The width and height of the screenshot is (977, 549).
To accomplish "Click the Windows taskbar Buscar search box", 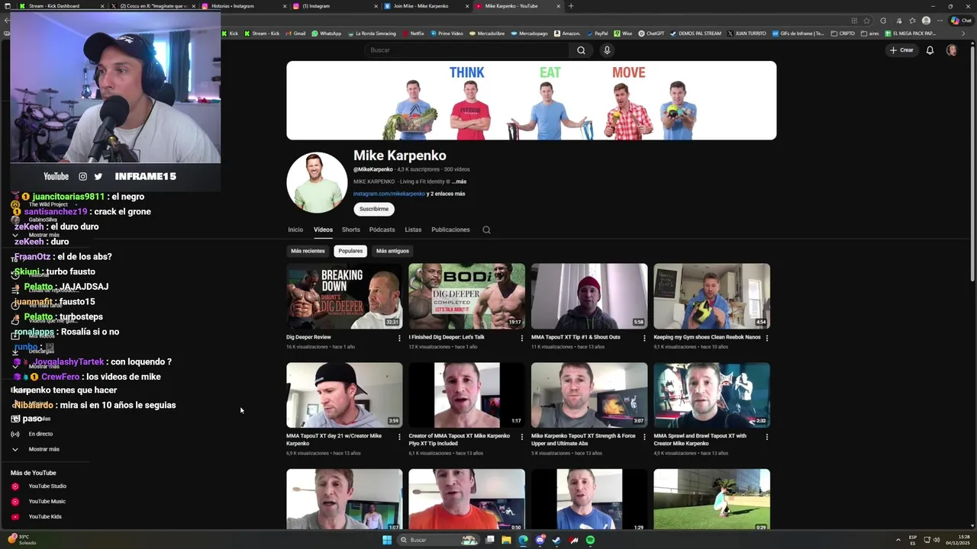I will (x=437, y=540).
